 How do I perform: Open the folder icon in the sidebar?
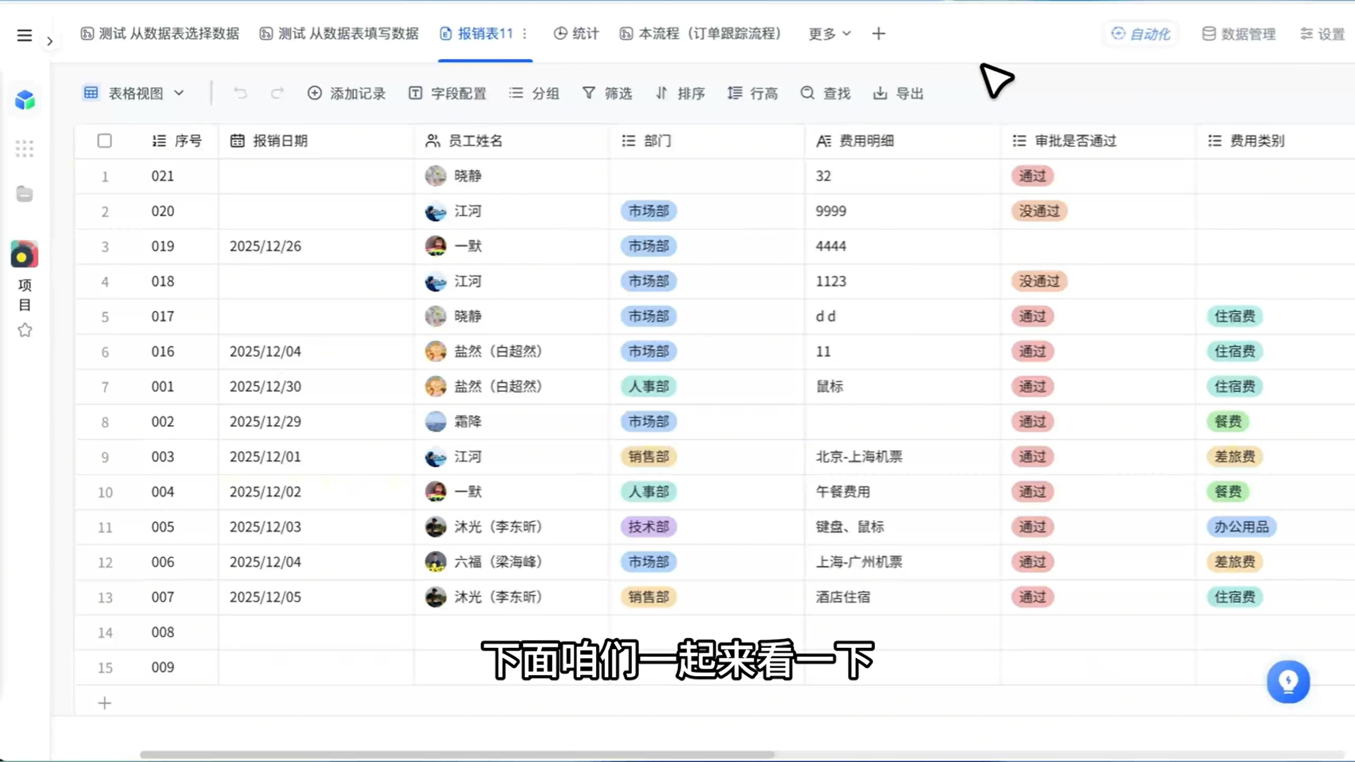(x=24, y=194)
